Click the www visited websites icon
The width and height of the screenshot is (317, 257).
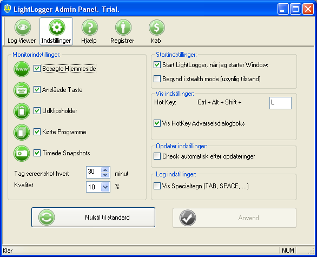(x=22, y=69)
